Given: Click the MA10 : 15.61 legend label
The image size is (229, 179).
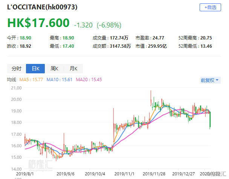Looking at the screenshot, I should coord(60,80).
